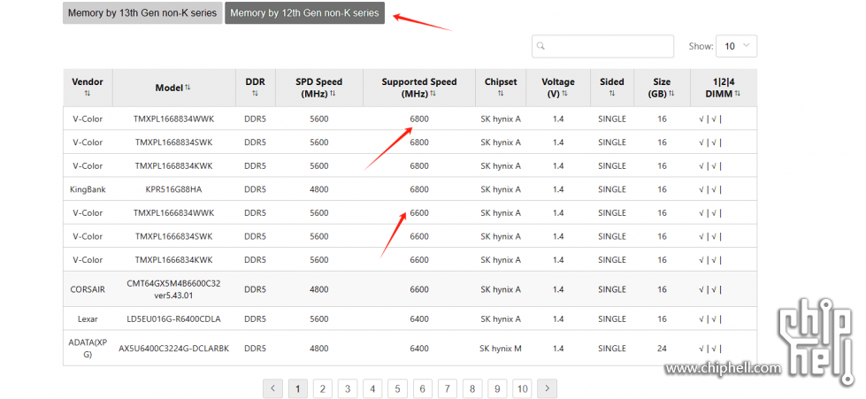Click KingBank vendor cell
Image resolution: width=866 pixels, height=399 pixels.
[88, 189]
